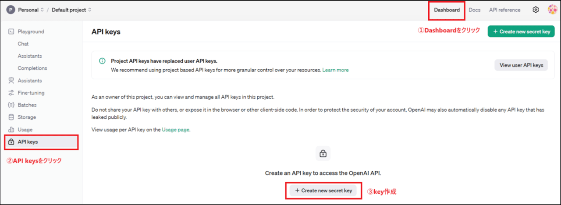Image resolution: width=561 pixels, height=205 pixels.
Task: Click the info icon in the notice banner
Action: click(x=102, y=61)
